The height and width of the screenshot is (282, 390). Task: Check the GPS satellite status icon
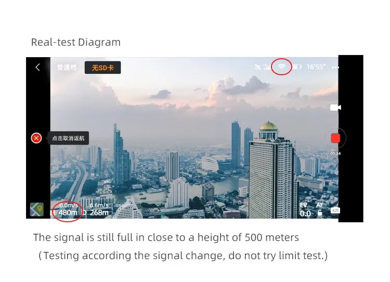point(257,67)
